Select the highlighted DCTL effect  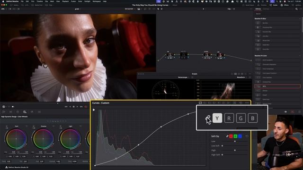click(277, 86)
